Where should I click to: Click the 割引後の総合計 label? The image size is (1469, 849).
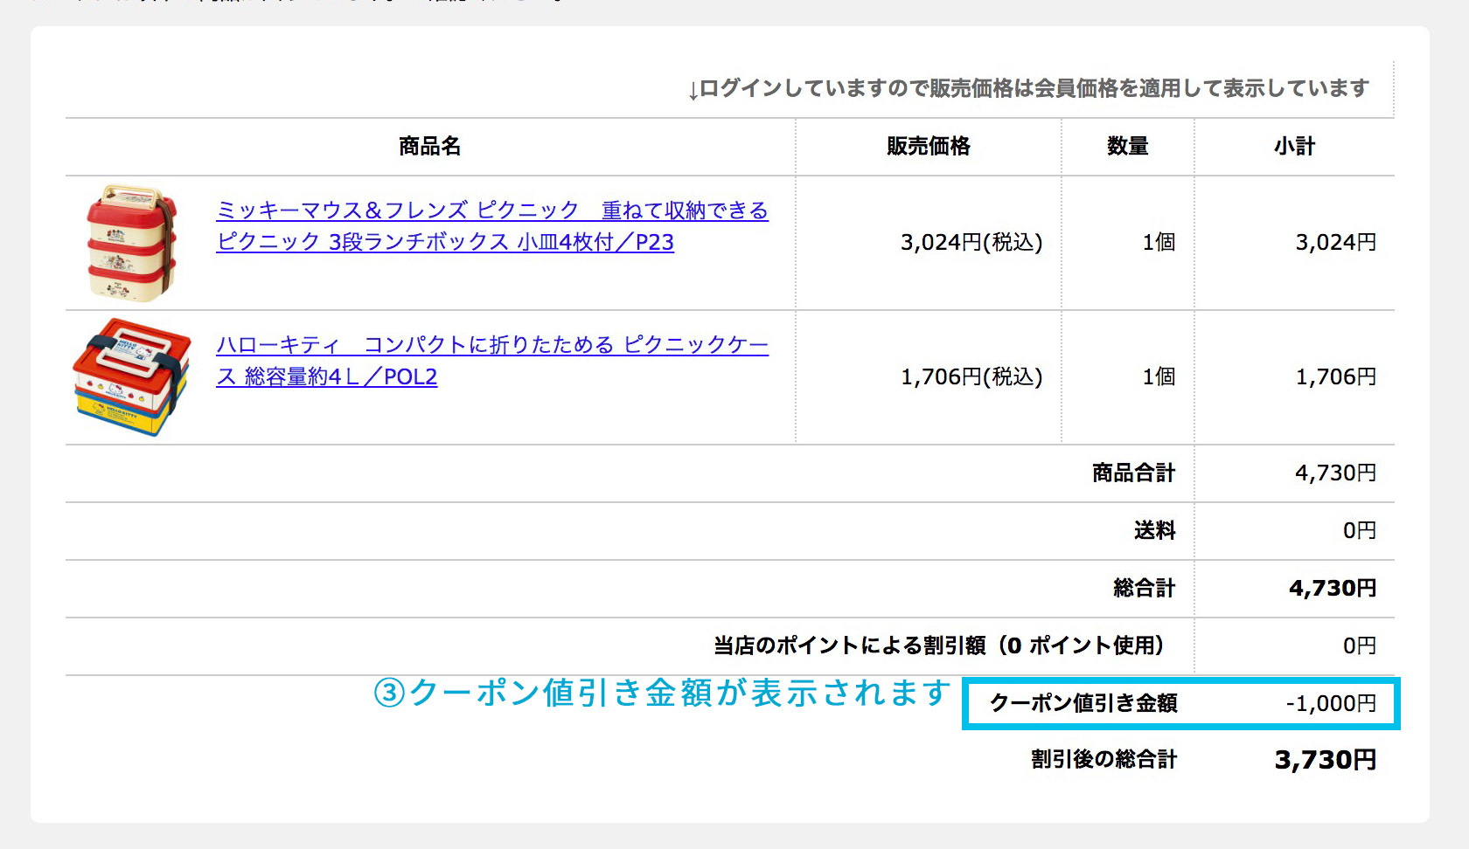(1103, 759)
